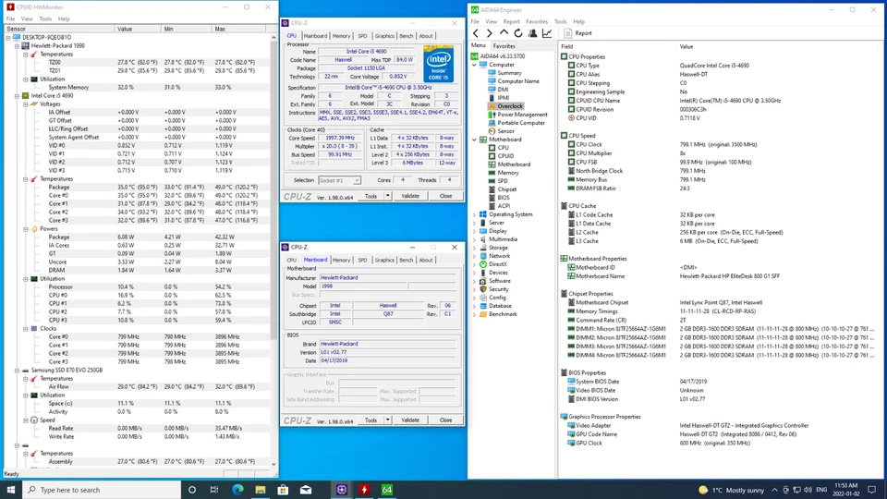The width and height of the screenshot is (887, 499).
Task: Click the AIDA64 Forward navigation arrow
Action: point(490,33)
